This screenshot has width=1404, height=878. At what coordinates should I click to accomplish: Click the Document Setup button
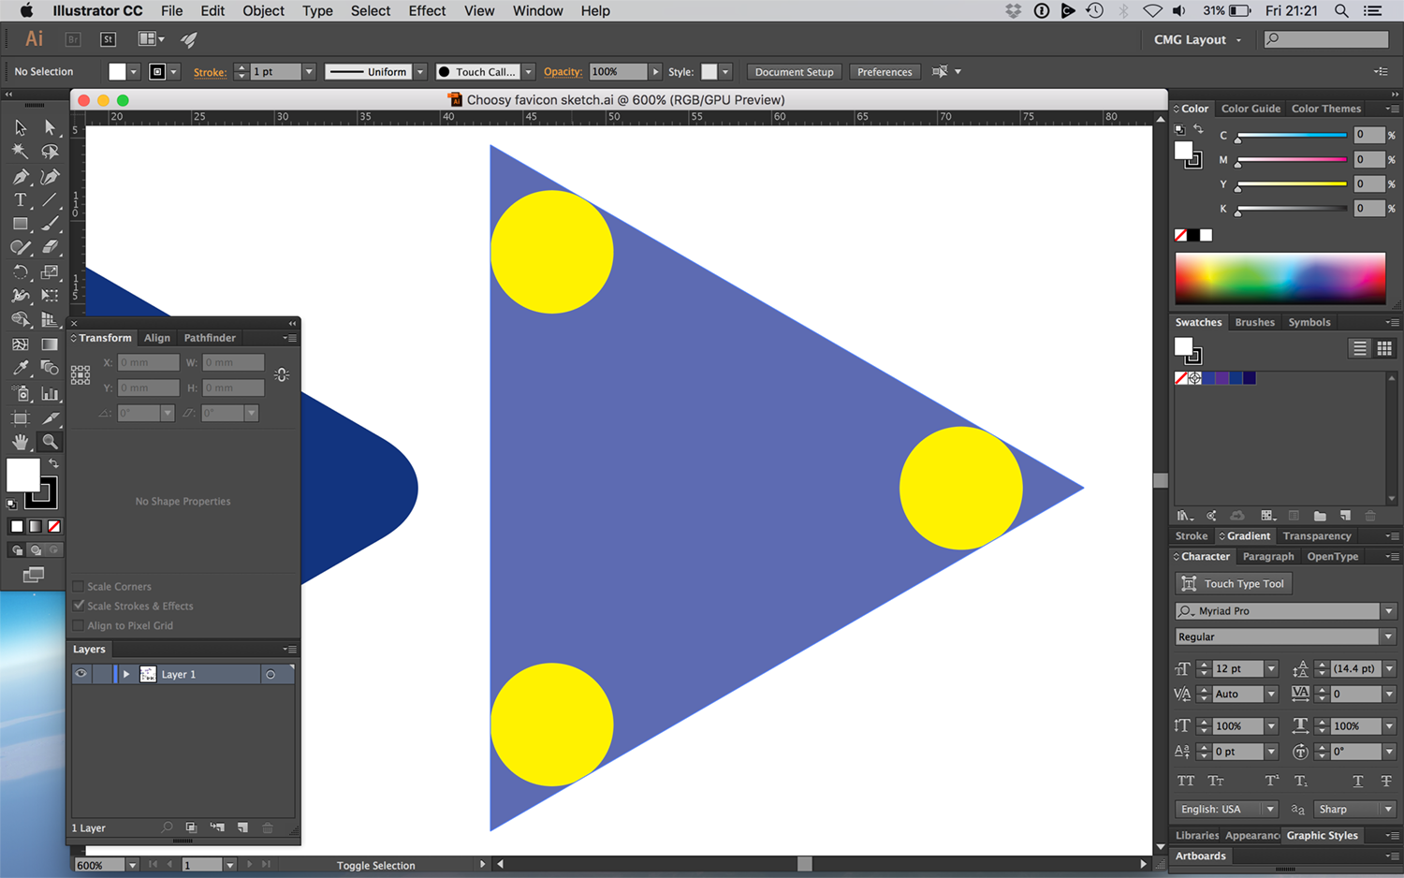pyautogui.click(x=794, y=72)
